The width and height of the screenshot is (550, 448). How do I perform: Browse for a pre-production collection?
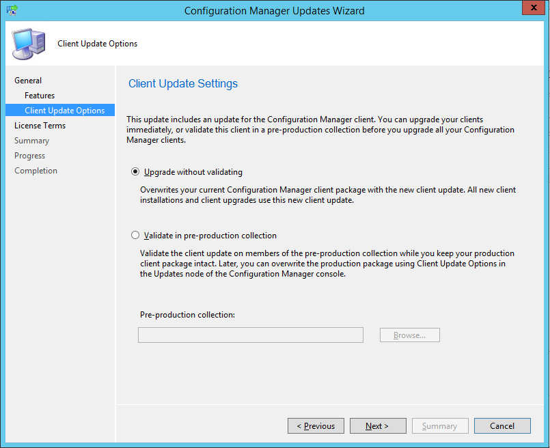tap(410, 335)
